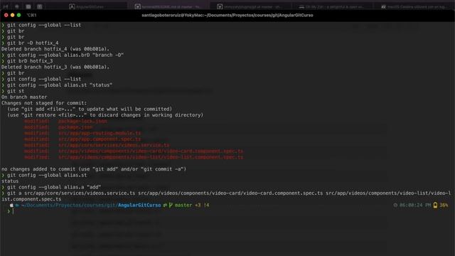Click the '36%' battery percentage
This screenshot has height=256, width=455.
click(444, 206)
